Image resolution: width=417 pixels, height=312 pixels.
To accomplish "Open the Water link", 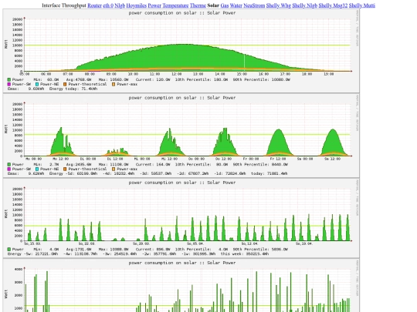I will tap(236, 5).
